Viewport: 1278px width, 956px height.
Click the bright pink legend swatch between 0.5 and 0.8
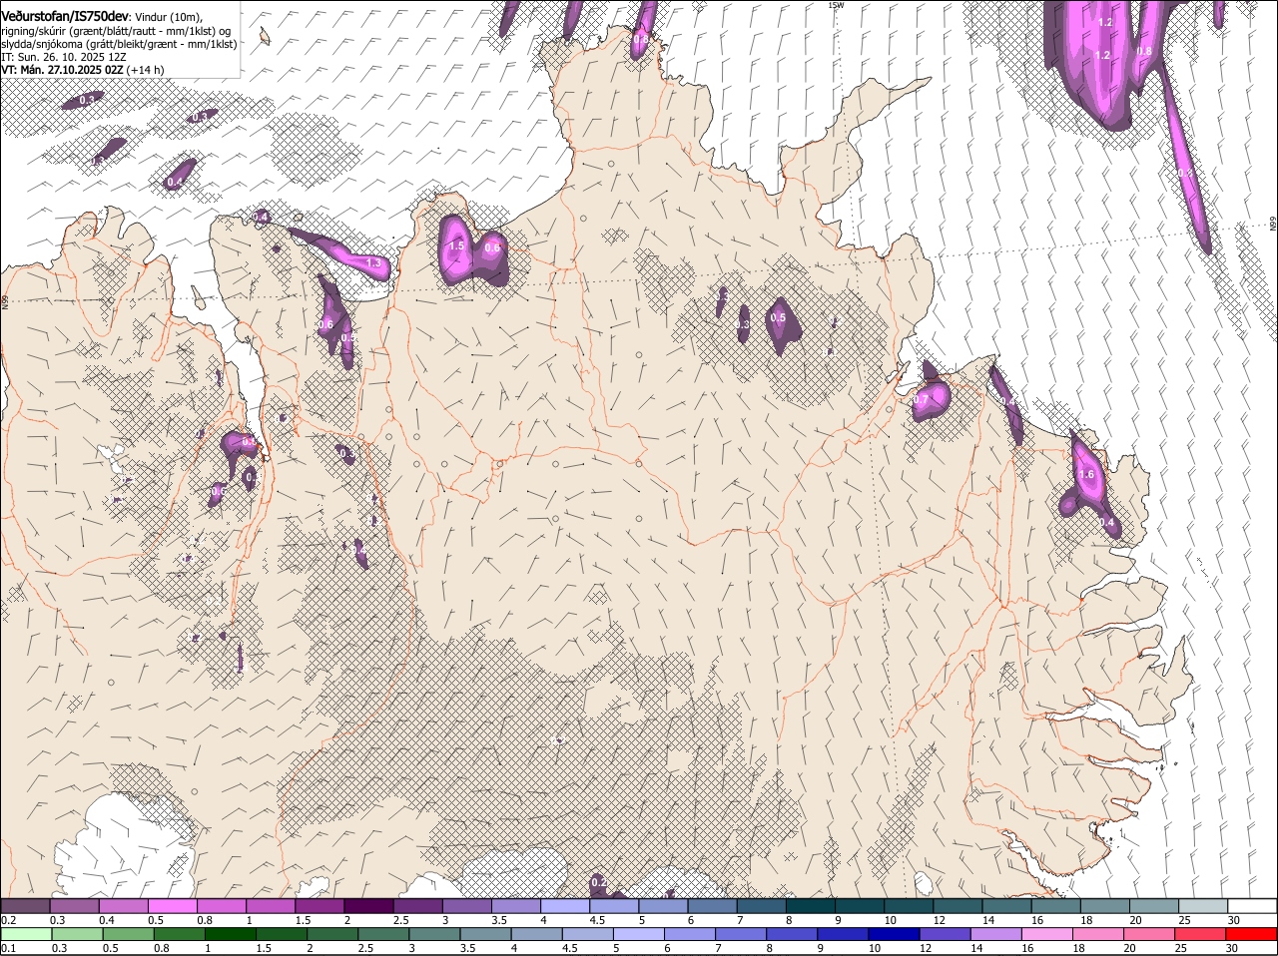click(x=173, y=906)
